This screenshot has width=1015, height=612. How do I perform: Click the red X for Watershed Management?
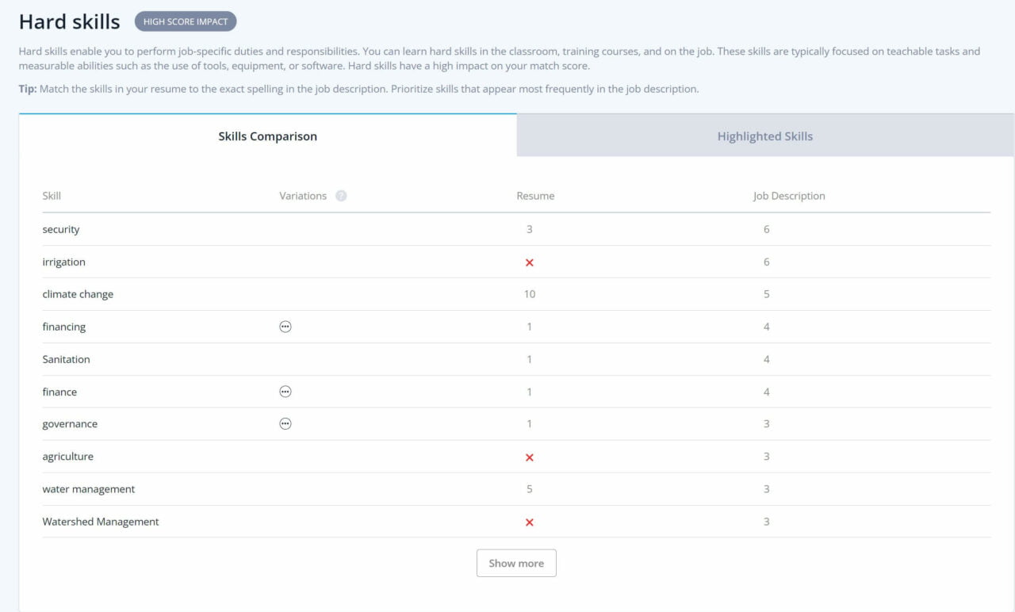(x=530, y=522)
